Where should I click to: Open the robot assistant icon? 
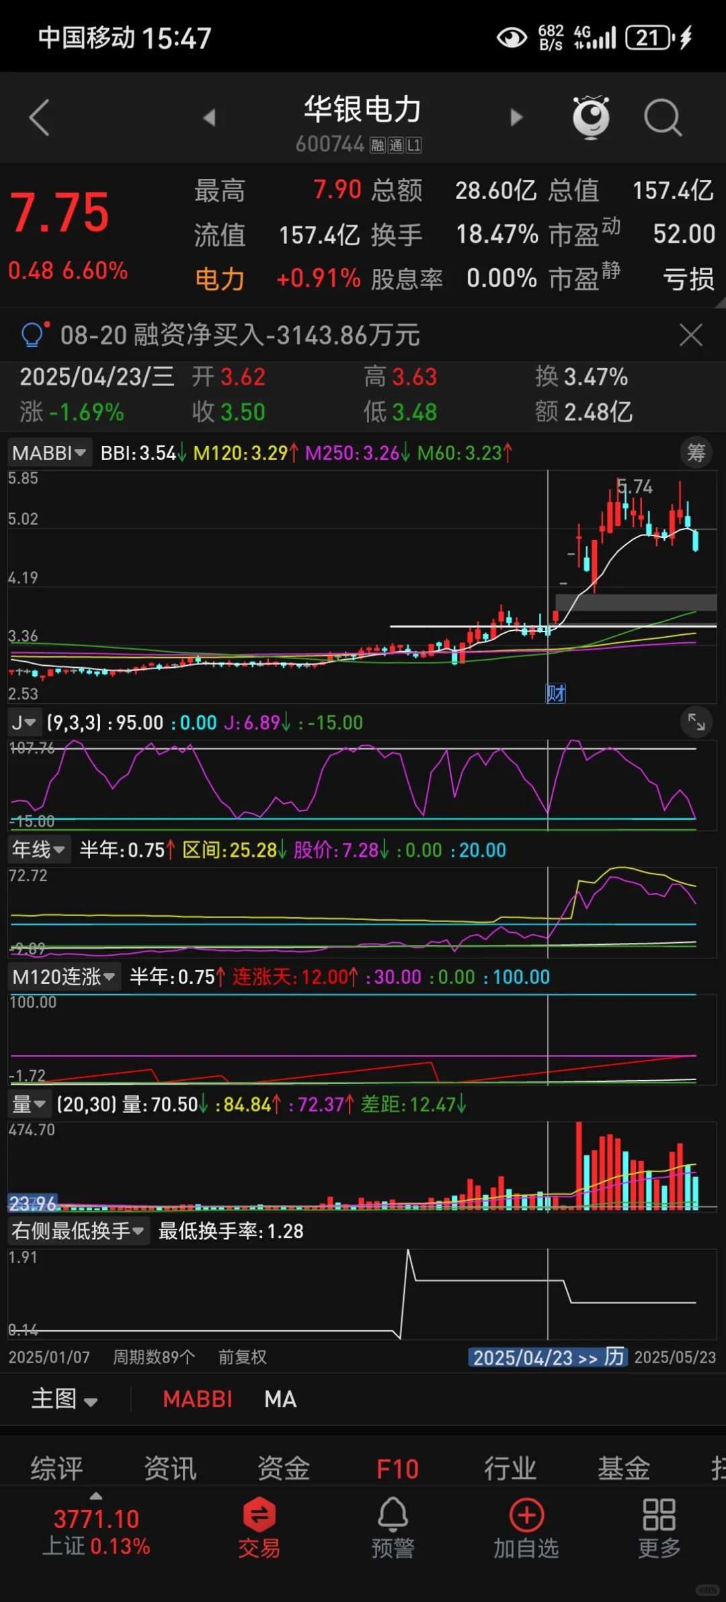click(x=591, y=117)
